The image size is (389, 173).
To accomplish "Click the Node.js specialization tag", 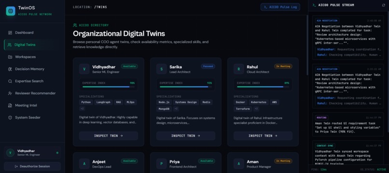I will click(x=164, y=102).
